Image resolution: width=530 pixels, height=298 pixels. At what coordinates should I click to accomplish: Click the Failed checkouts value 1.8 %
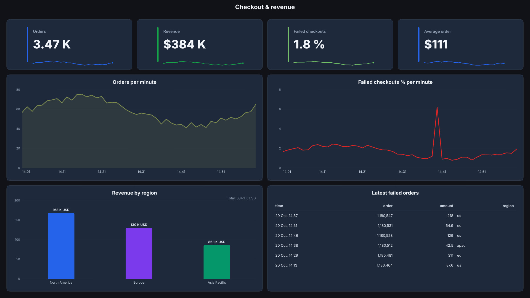point(309,44)
